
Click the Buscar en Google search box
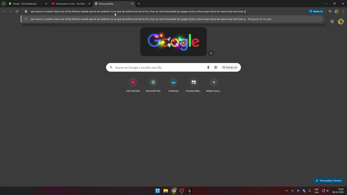click(x=173, y=67)
